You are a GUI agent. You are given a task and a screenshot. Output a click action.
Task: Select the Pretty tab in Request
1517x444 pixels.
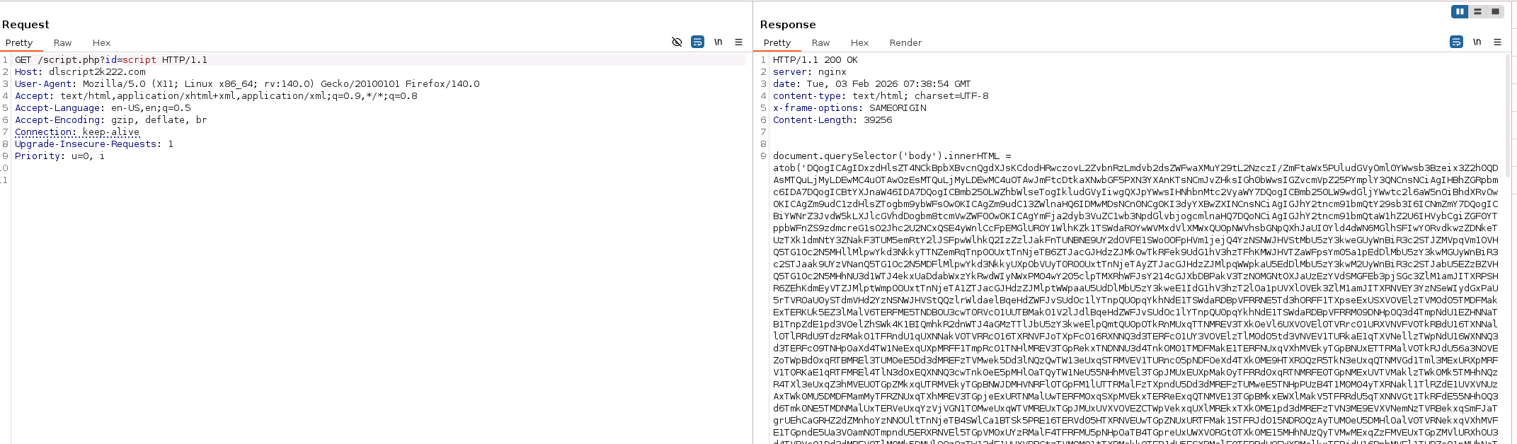pos(19,43)
